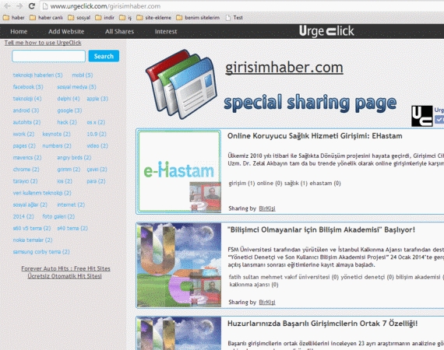Open Forever Auto Hits : Free Hit Sites link

click(65, 268)
